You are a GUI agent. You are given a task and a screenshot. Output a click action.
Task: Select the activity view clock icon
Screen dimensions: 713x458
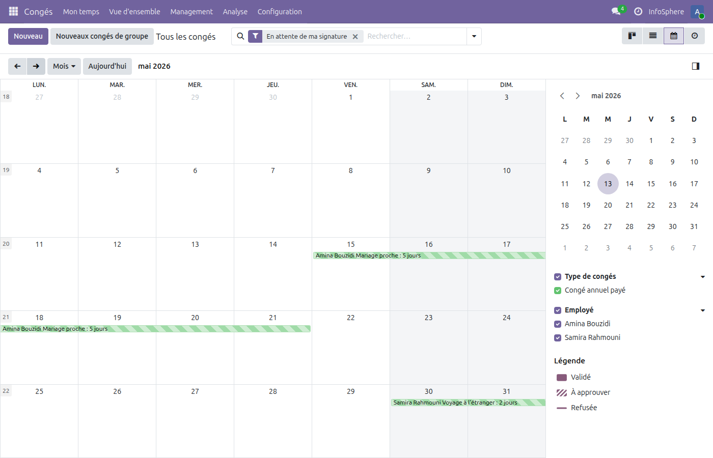[694, 36]
